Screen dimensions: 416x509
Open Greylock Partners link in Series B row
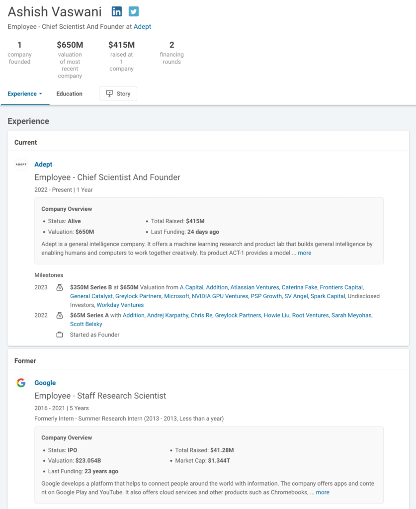pyautogui.click(x=138, y=296)
